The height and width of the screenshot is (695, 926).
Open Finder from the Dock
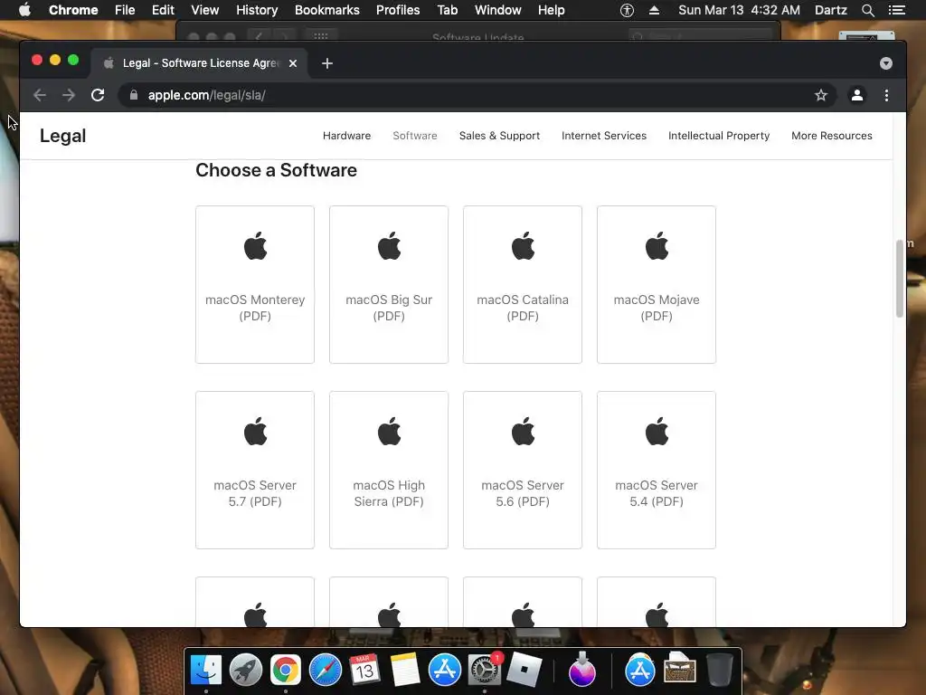pyautogui.click(x=206, y=670)
